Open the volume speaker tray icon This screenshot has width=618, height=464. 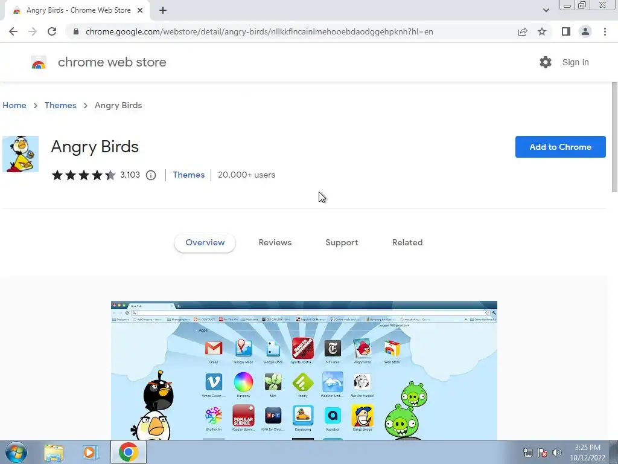point(557,453)
